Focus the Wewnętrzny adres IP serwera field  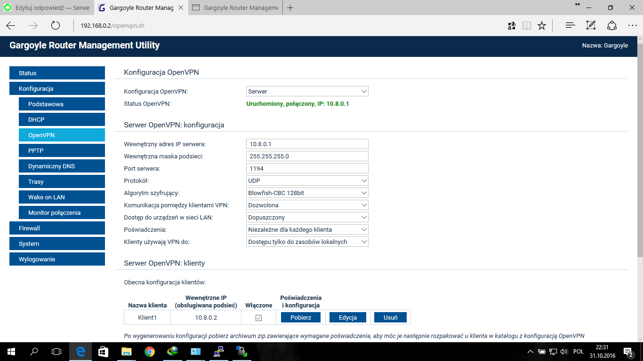(x=307, y=144)
